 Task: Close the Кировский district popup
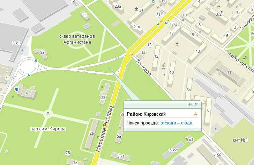pos(196,104)
